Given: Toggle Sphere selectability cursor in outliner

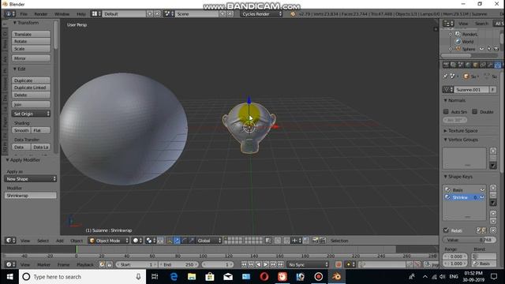Looking at the screenshot, I should pos(489,49).
